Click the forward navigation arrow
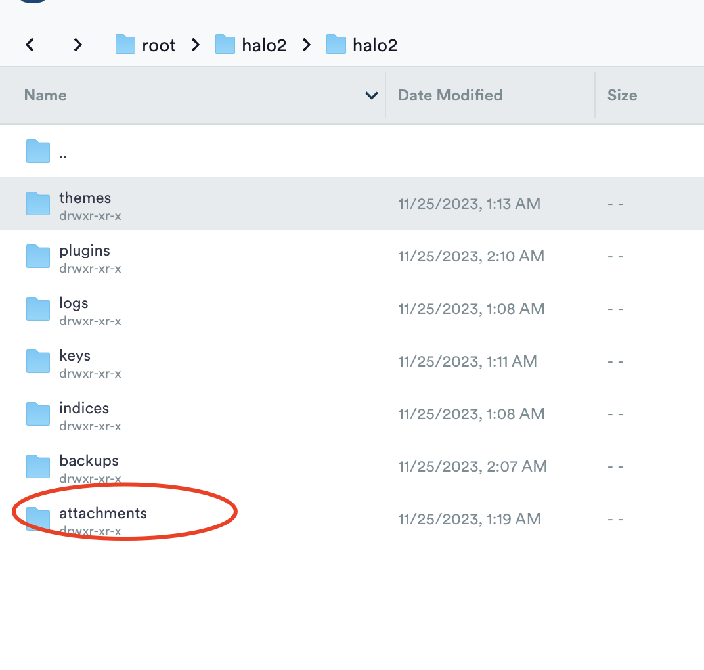Viewport: 704px width, 670px height. [x=78, y=45]
